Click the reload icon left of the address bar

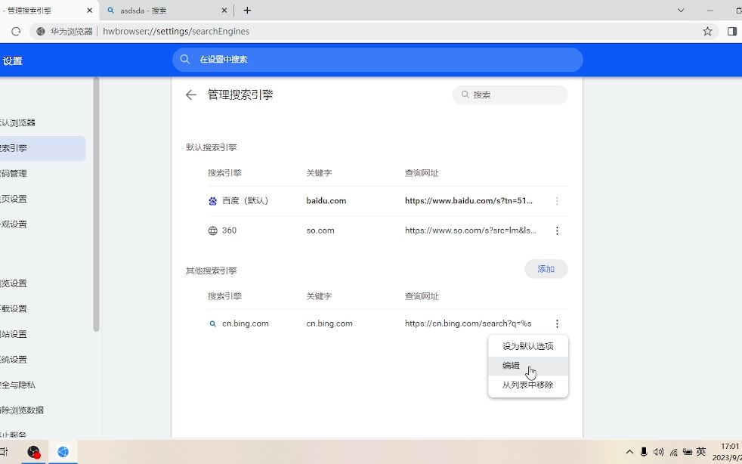[15, 31]
